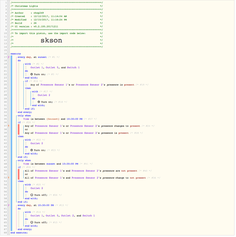Image resolution: width=236 pixels, height=237 pixels.
Task: Click 'end every;' on line 33
Action: [25, 112]
